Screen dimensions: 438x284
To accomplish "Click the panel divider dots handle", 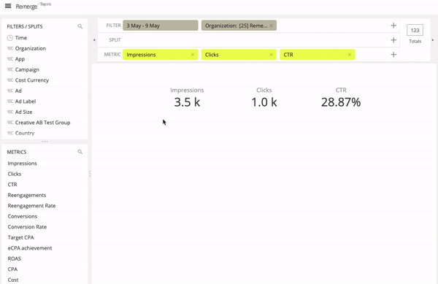I will point(45,142).
